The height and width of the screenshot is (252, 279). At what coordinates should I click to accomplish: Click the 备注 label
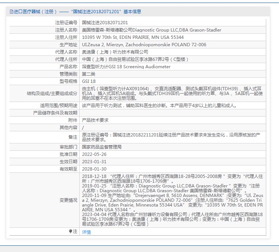point(73,137)
